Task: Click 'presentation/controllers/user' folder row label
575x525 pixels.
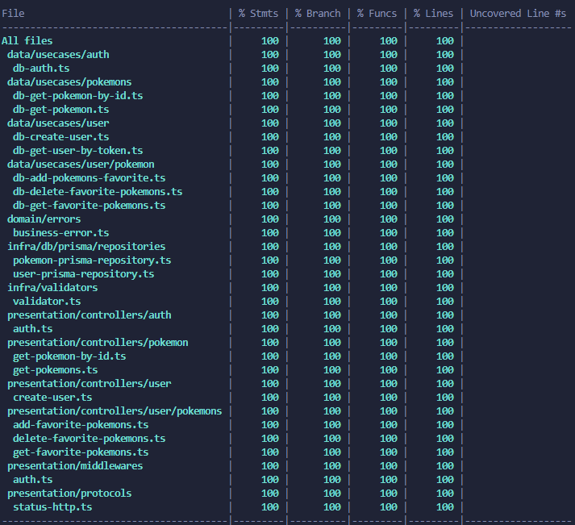Action: click(89, 384)
